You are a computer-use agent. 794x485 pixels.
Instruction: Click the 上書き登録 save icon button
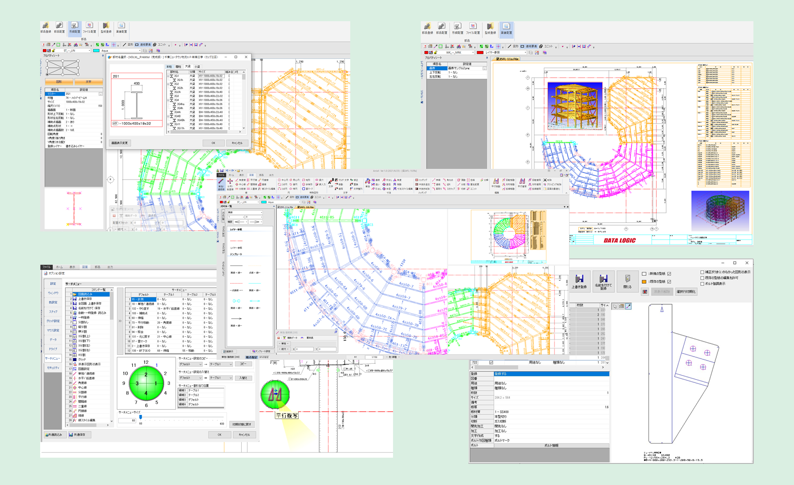tap(579, 281)
